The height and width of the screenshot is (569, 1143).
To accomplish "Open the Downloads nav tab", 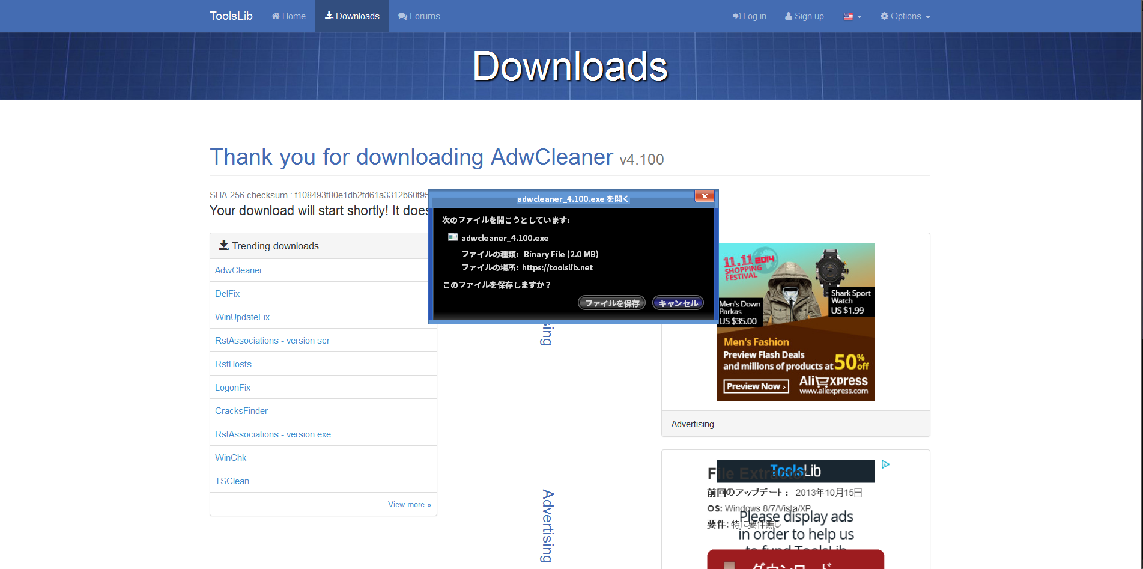I will [x=352, y=16].
